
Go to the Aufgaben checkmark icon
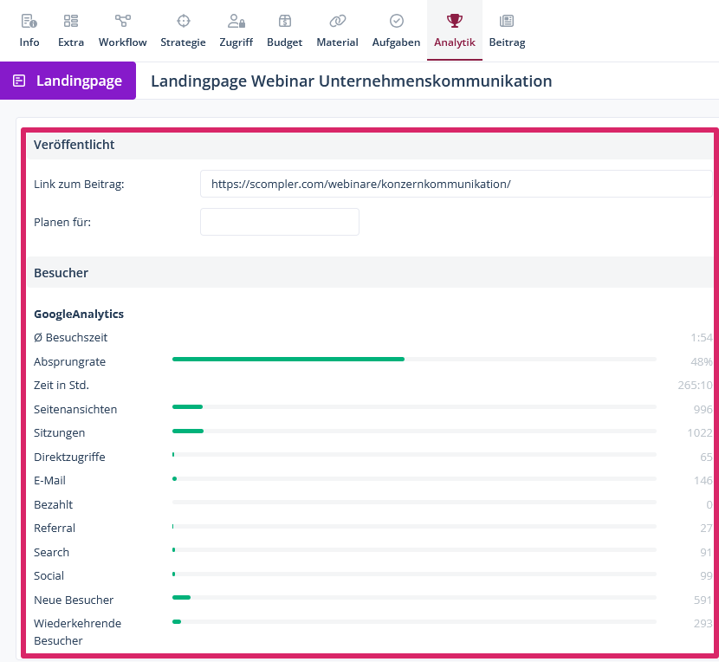pyautogui.click(x=396, y=22)
